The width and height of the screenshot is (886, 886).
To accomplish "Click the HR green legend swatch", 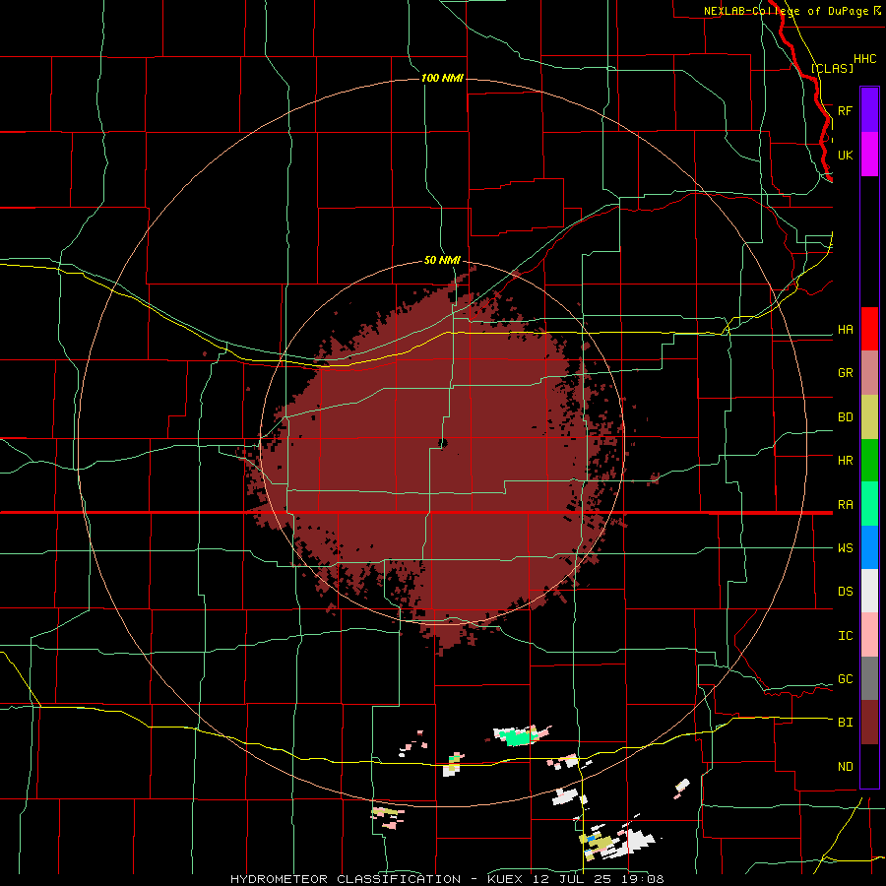I will [869, 460].
